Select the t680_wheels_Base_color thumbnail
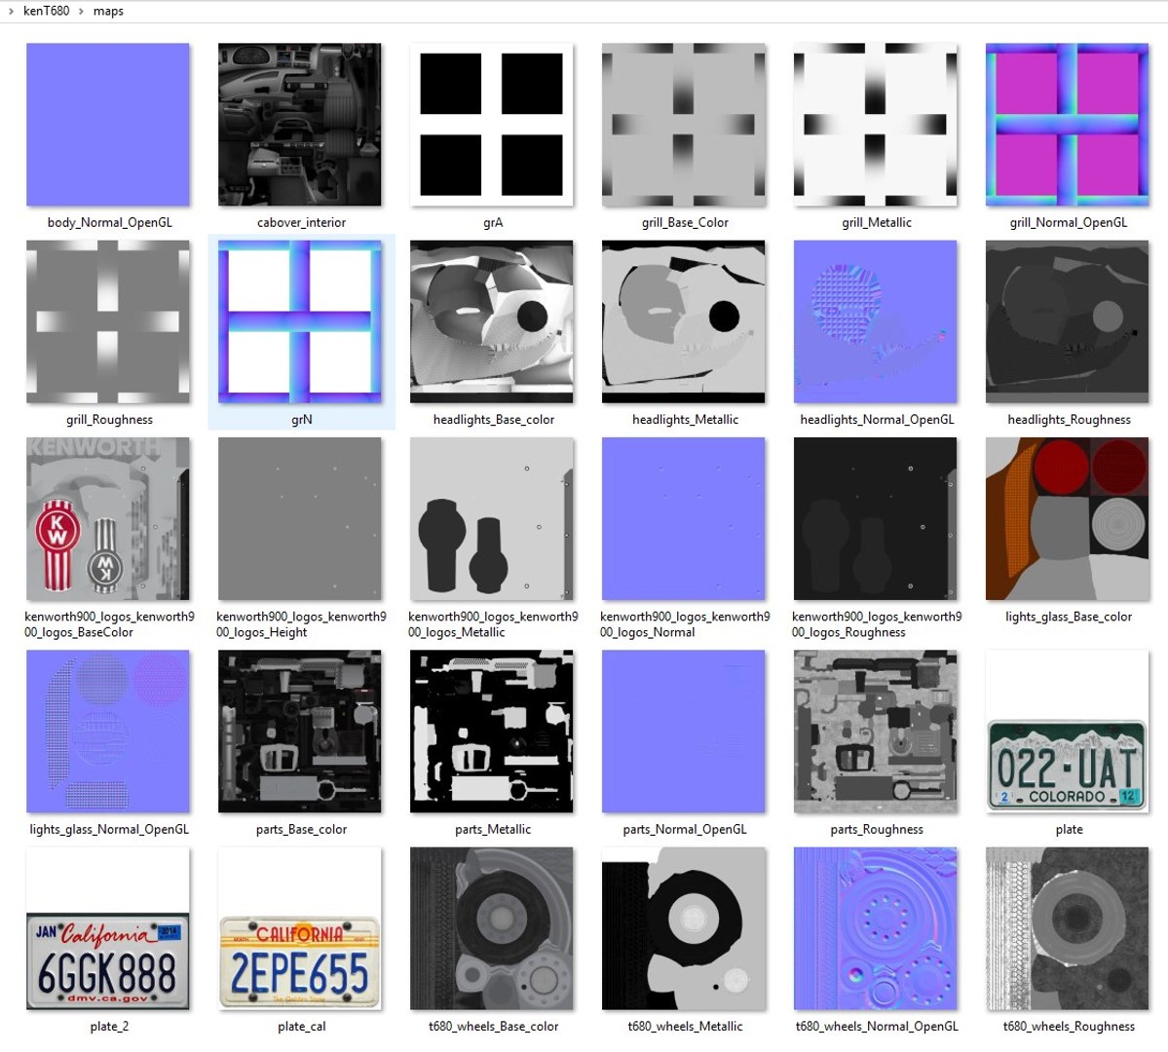Viewport: 1168px width, 1052px height. tap(492, 928)
